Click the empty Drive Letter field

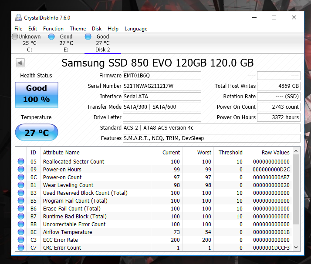click(162, 117)
